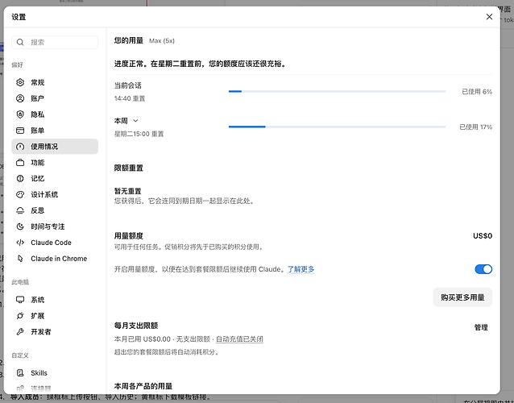Image resolution: width=514 pixels, height=403 pixels.
Task: Click the card icon beside 账单
Action: point(20,131)
